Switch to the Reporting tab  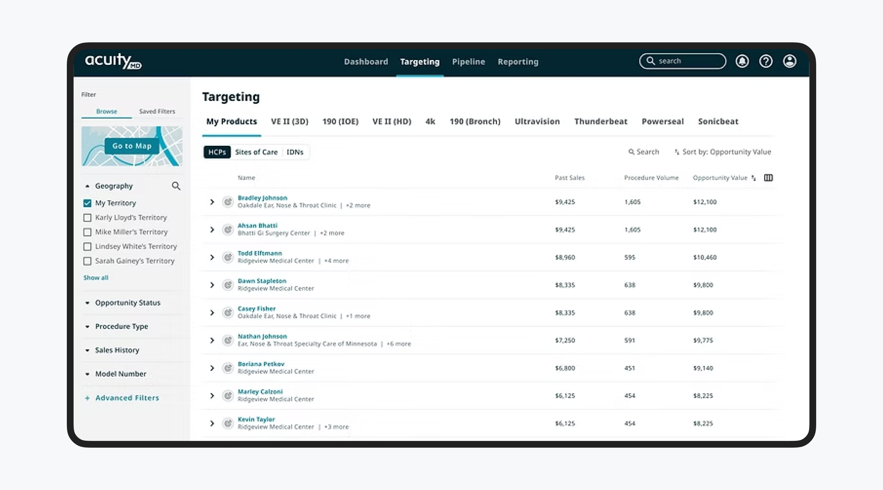coord(518,62)
